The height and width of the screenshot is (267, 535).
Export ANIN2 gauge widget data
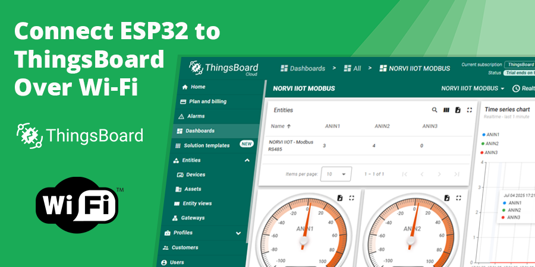click(x=447, y=198)
